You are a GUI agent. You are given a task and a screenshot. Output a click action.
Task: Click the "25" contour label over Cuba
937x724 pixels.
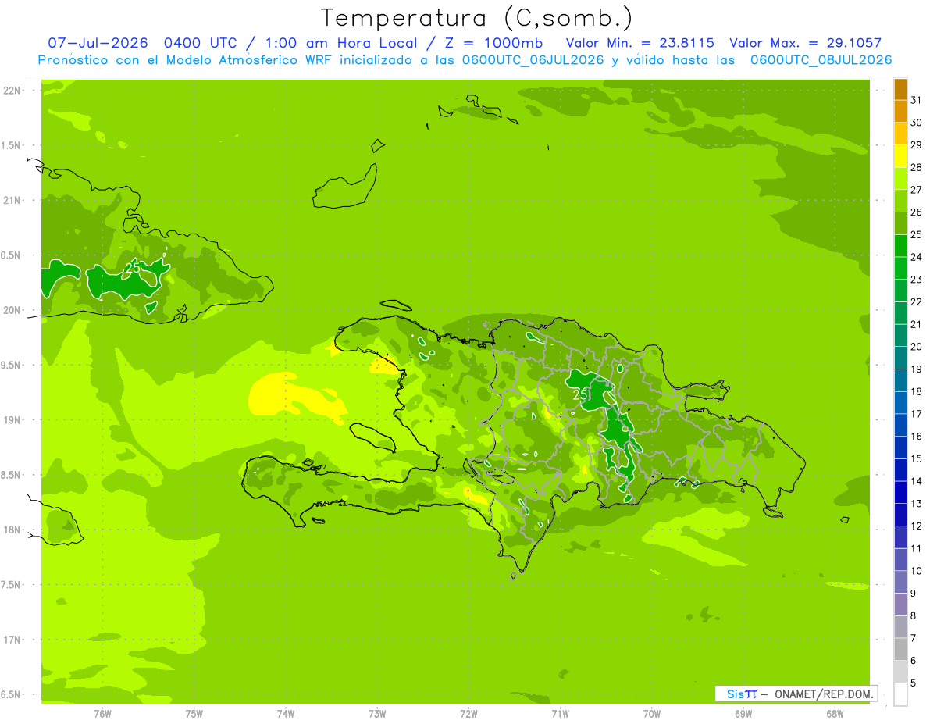click(x=133, y=267)
